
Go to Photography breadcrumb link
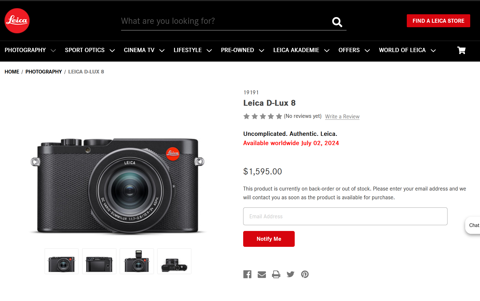pyautogui.click(x=44, y=72)
